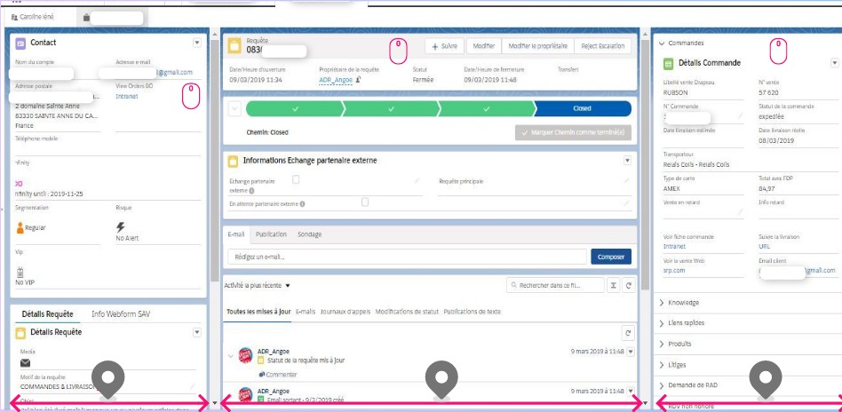The width and height of the screenshot is (842, 412).
Task: Click the yellow icon beside Statut de la requête mis à jour
Action: coord(261,361)
